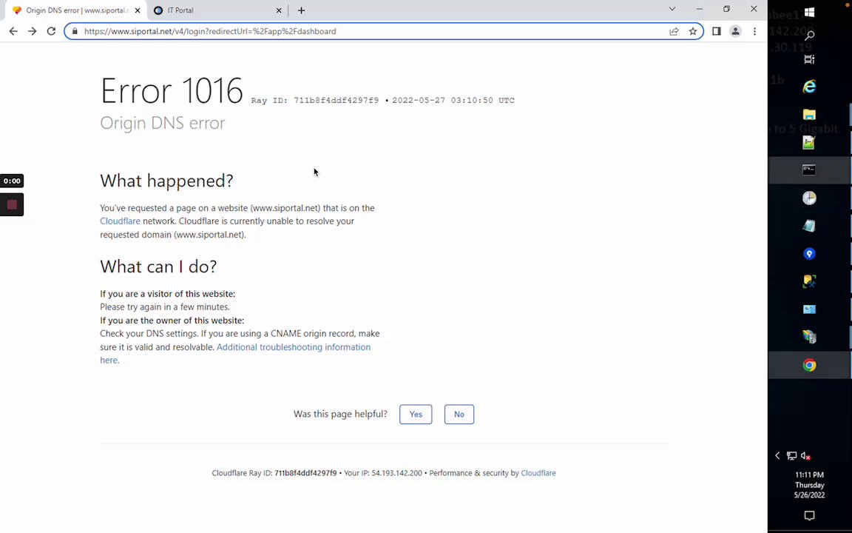Click the 'What can I do?' heading
Viewport: 852px width, 533px height.
(x=158, y=266)
